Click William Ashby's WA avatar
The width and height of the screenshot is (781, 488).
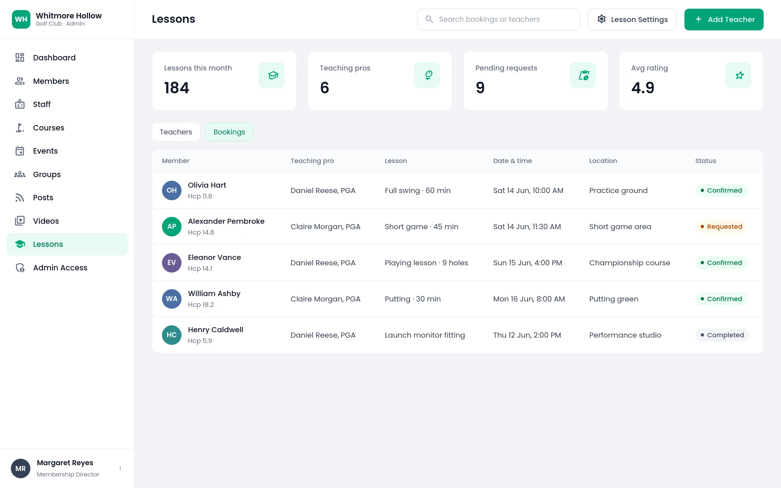click(x=172, y=299)
